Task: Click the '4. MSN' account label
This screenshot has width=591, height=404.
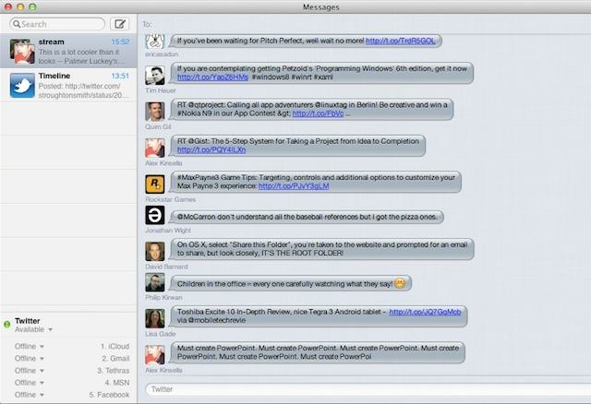Action: click(117, 383)
